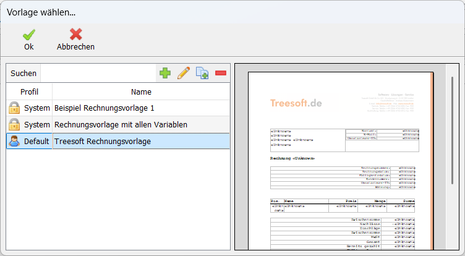Cancel the dialog via Abbrechen
Screen dimensions: 465x256
pyautogui.click(x=75, y=39)
